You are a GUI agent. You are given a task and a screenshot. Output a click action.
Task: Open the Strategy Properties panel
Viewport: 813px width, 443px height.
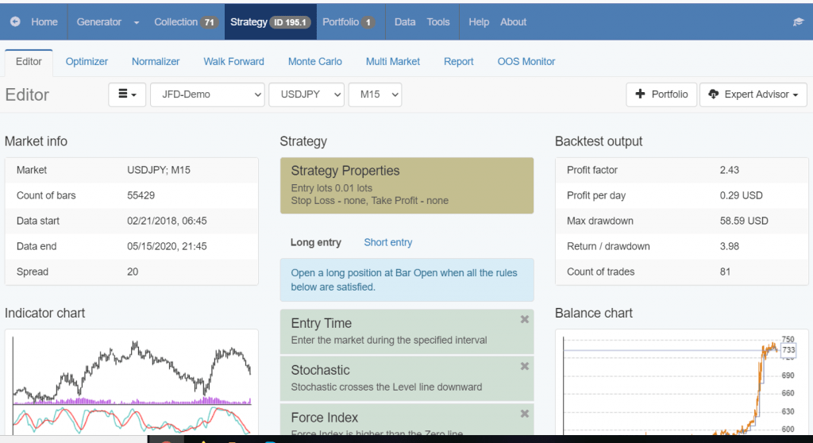(406, 185)
